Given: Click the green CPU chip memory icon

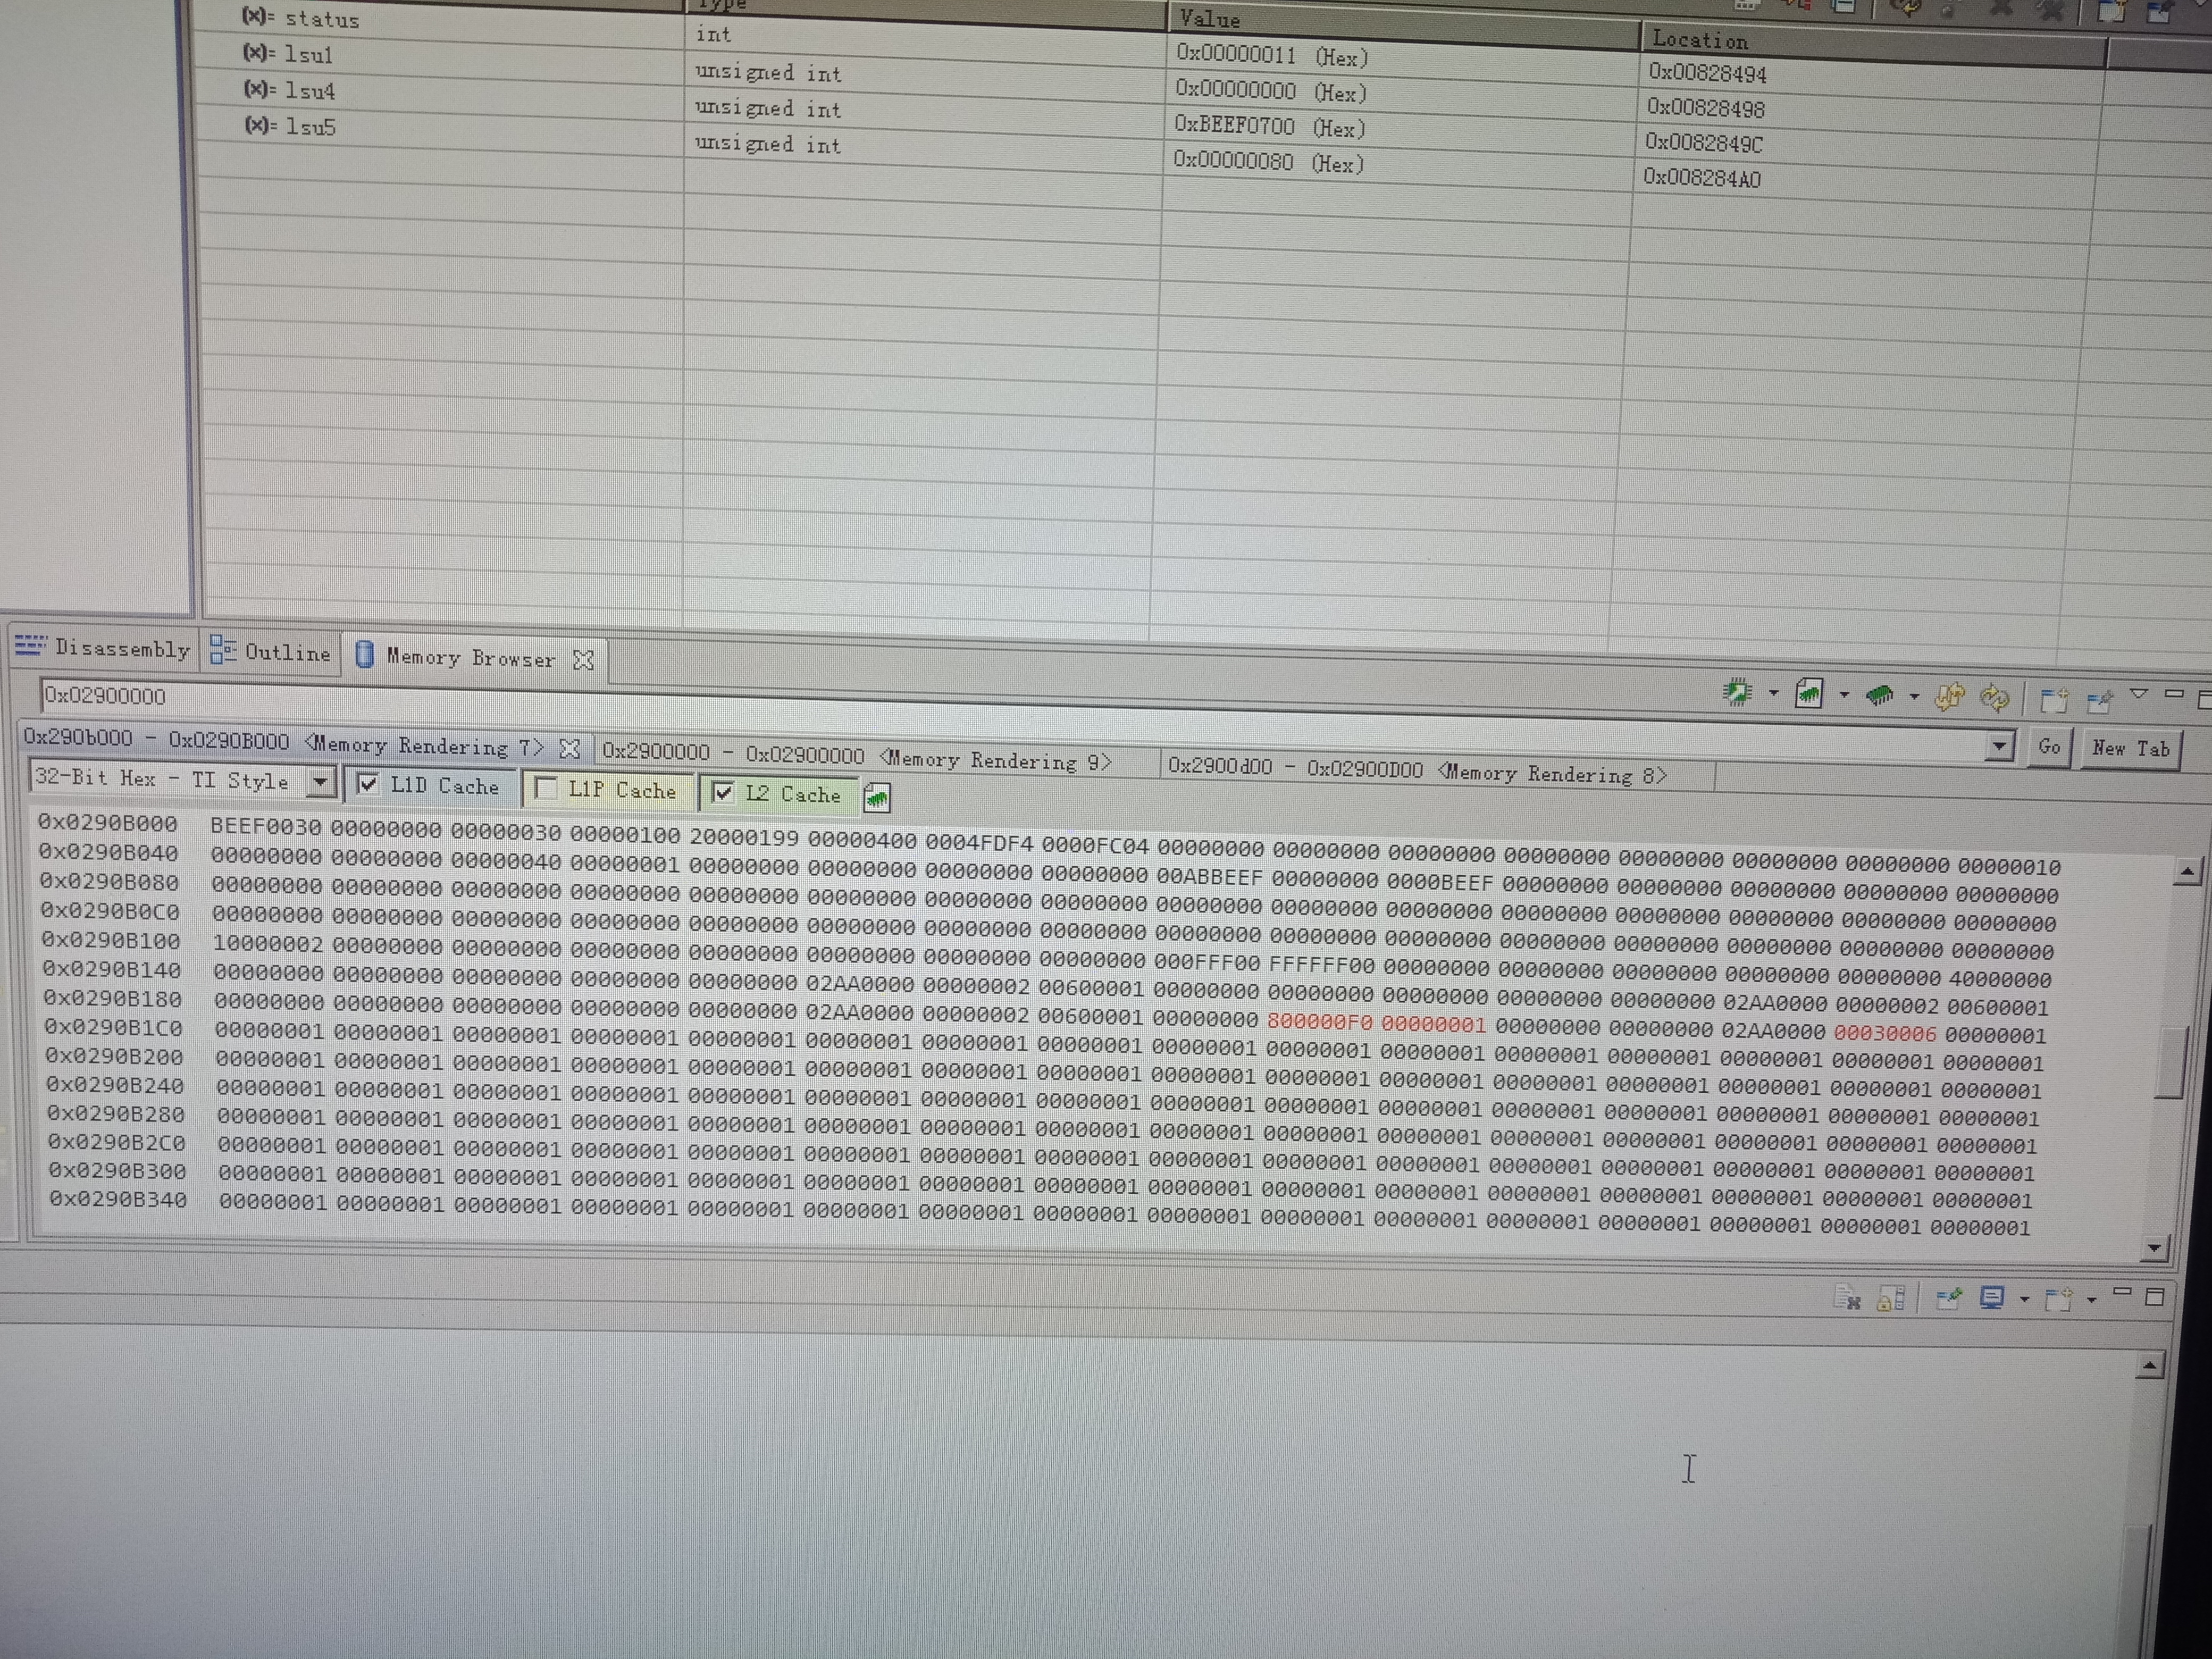Looking at the screenshot, I should 1738,692.
